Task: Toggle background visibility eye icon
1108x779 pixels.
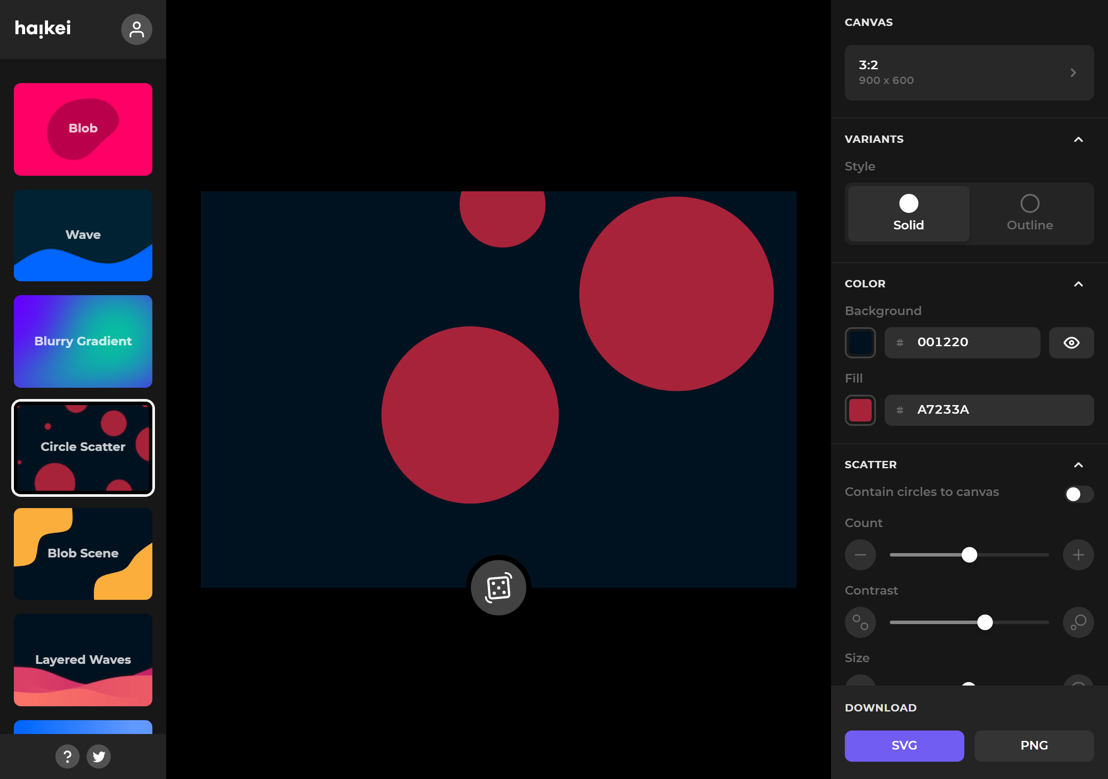Action: pos(1071,343)
